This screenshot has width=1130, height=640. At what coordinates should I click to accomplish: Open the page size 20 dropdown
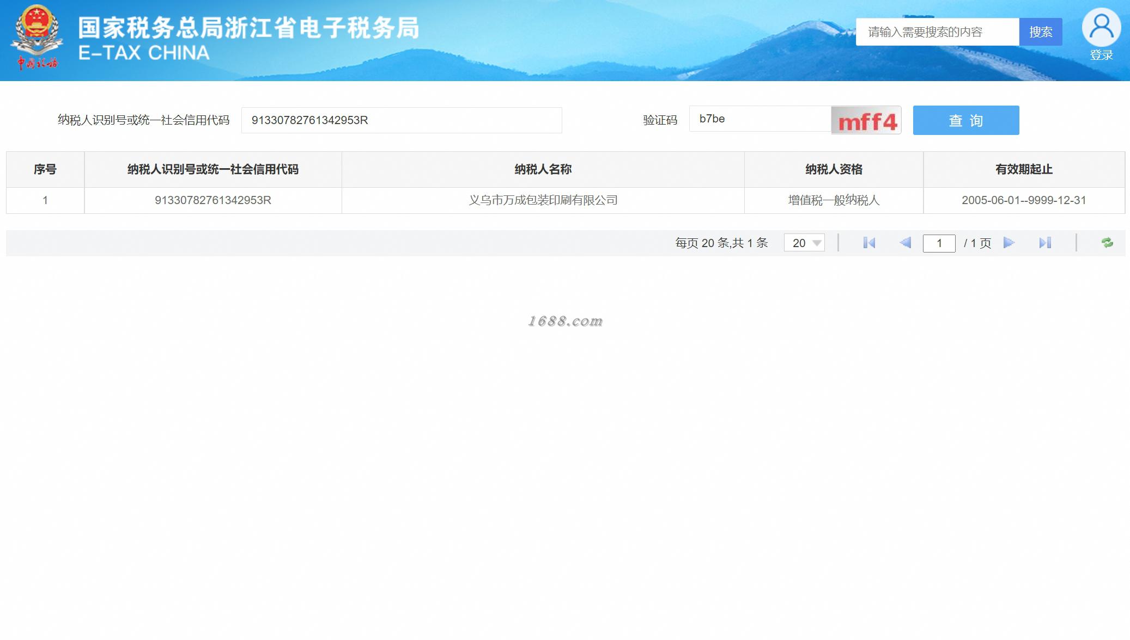[804, 243]
